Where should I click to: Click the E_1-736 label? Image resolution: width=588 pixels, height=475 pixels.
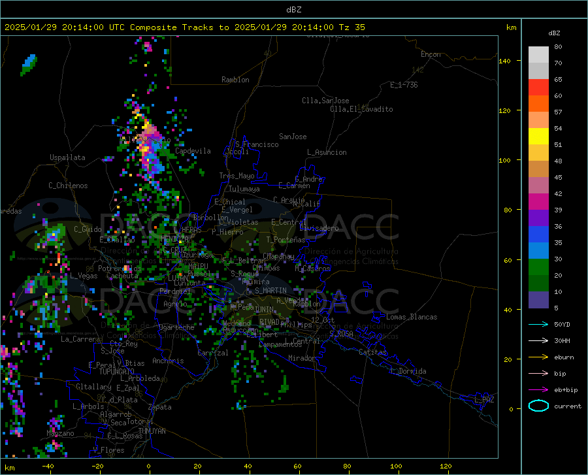[404, 85]
